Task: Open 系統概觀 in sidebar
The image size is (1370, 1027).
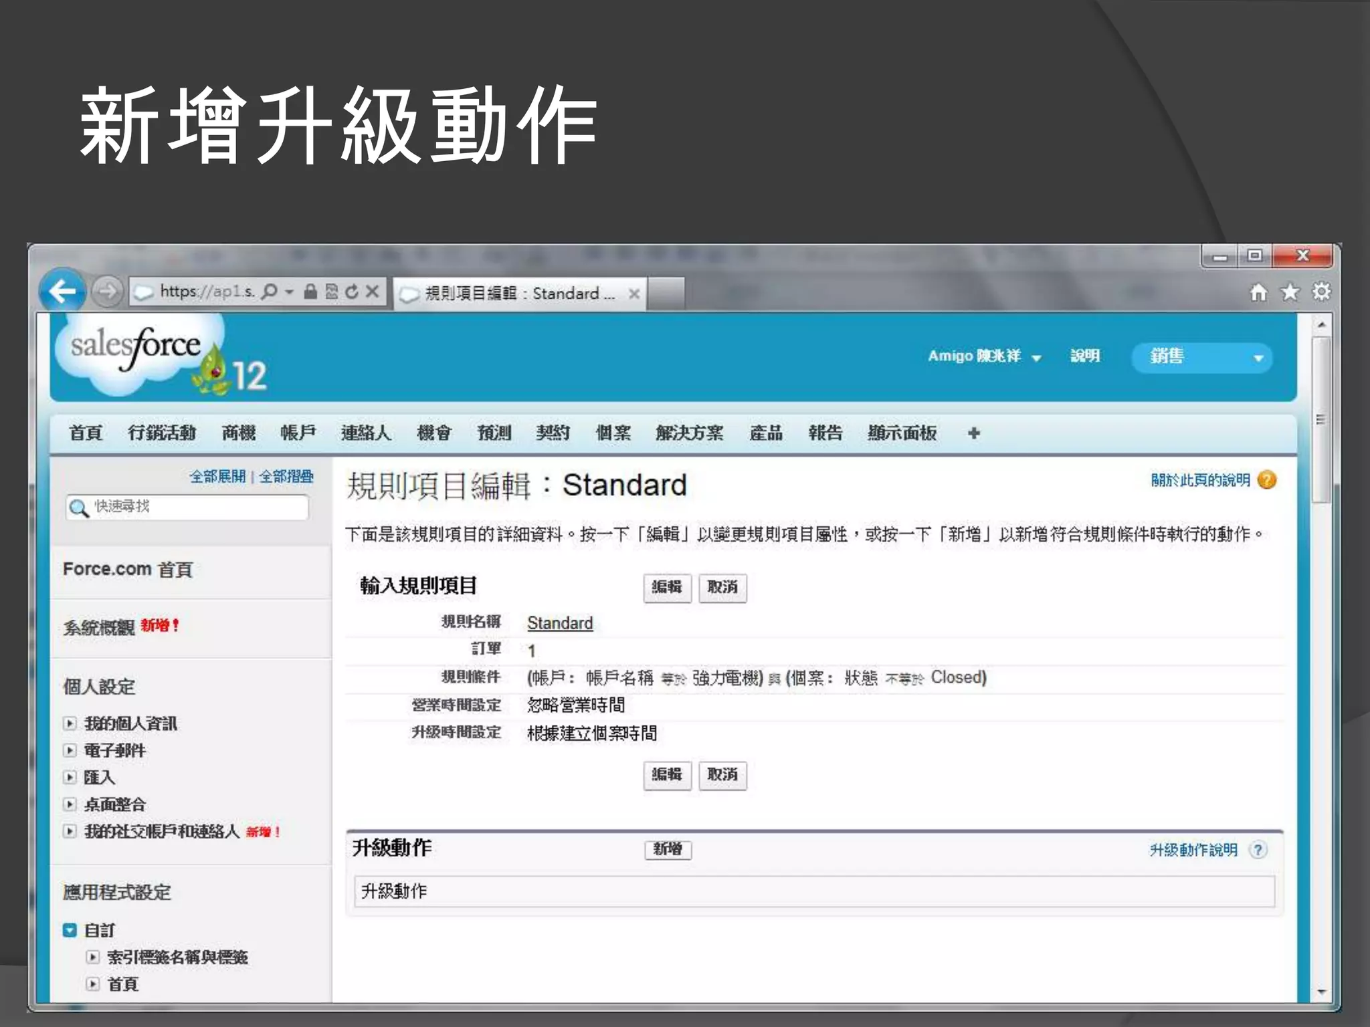Action: (99, 627)
